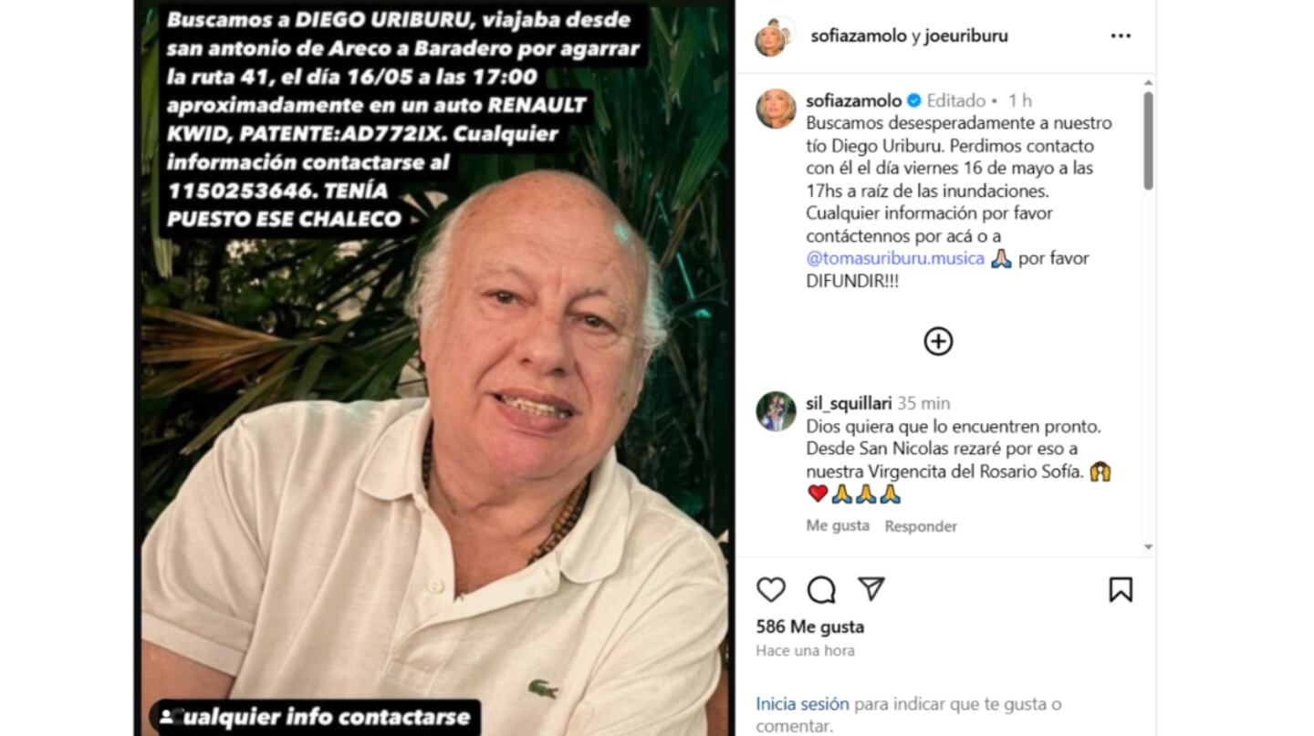Open sofiazamolo avatar beside the caption
This screenshot has height=736, width=1314.
(x=776, y=109)
